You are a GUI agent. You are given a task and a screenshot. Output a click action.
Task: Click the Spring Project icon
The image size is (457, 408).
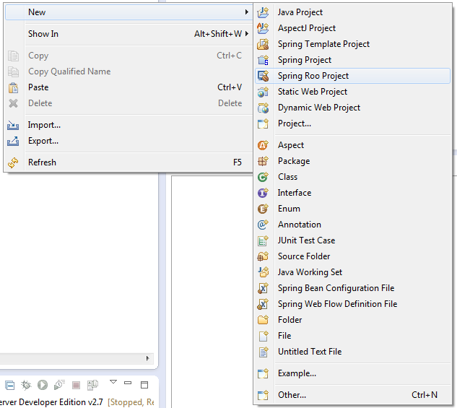click(x=263, y=60)
